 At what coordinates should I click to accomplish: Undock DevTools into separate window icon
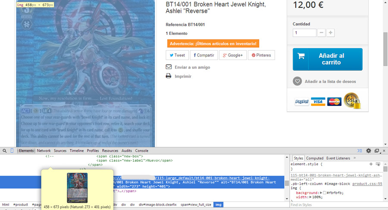pos(377,151)
